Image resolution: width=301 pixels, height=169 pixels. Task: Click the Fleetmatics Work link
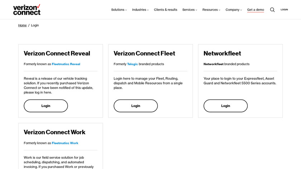65,143
